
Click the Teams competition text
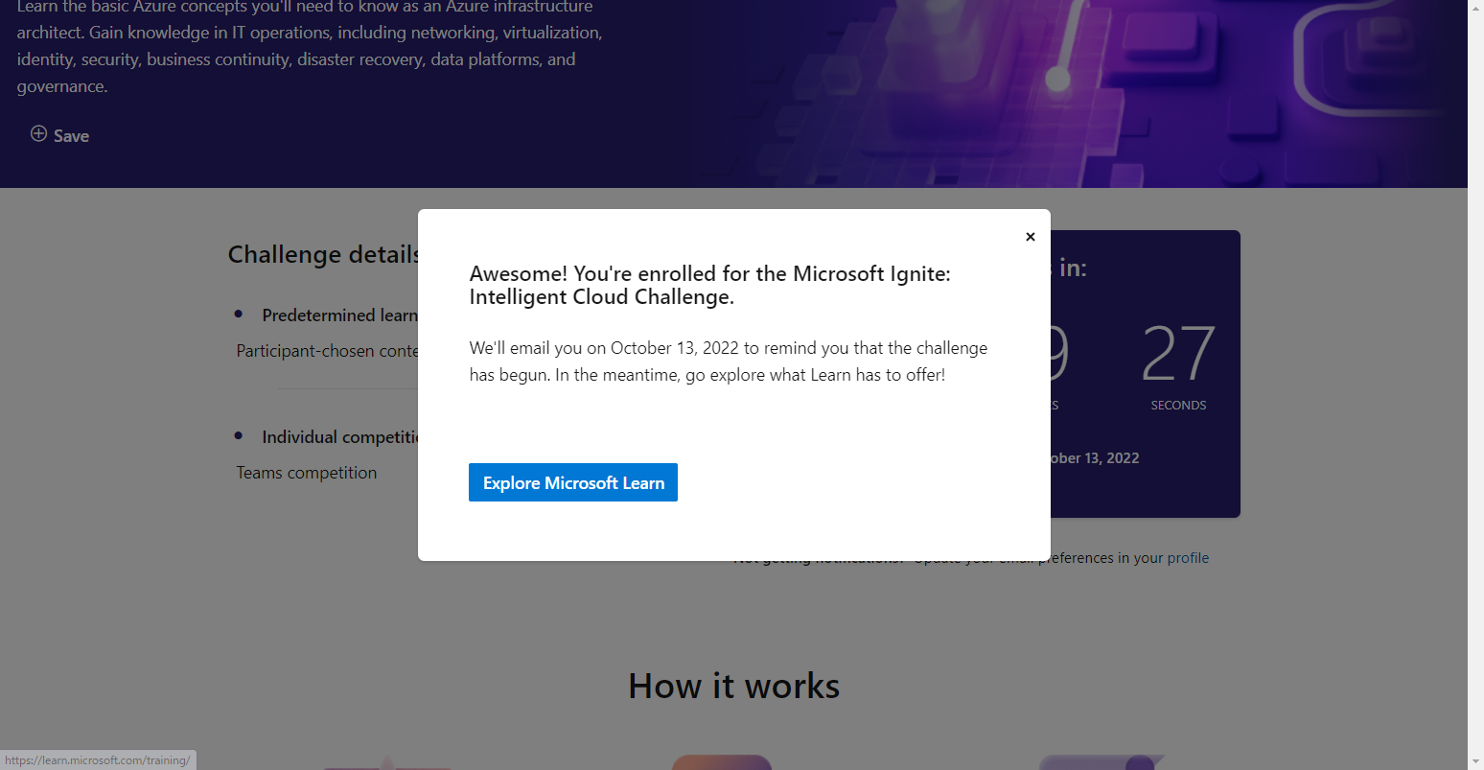point(306,472)
